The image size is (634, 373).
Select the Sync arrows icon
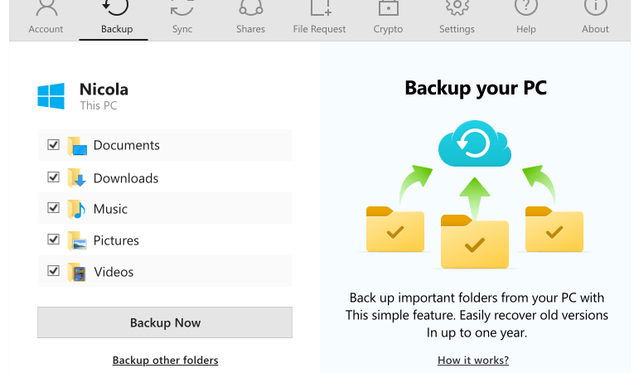(x=182, y=8)
